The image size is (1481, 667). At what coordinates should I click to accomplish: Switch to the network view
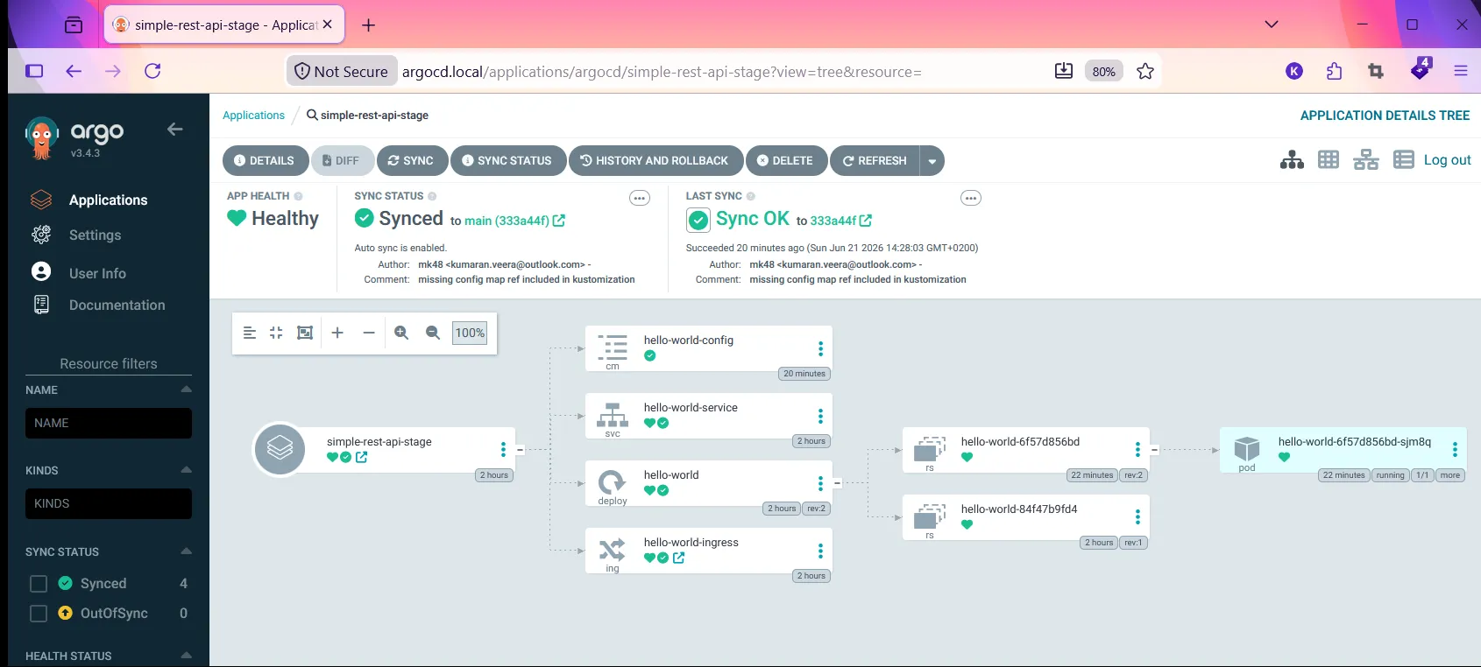tap(1366, 160)
